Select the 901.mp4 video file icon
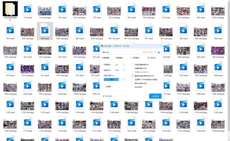230x141 pixels. (x=149, y=30)
